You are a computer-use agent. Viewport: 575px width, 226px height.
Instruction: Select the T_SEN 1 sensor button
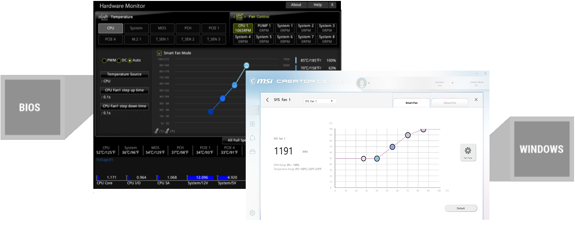click(162, 39)
